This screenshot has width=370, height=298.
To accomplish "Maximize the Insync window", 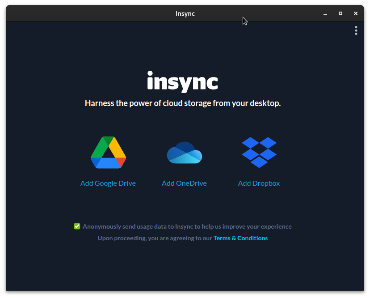I will [x=341, y=14].
